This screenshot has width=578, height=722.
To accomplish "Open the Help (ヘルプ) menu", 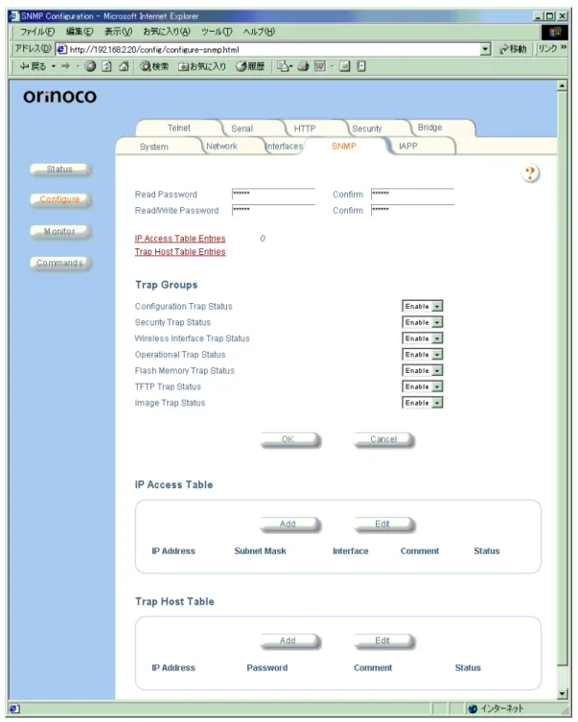I will pyautogui.click(x=259, y=32).
